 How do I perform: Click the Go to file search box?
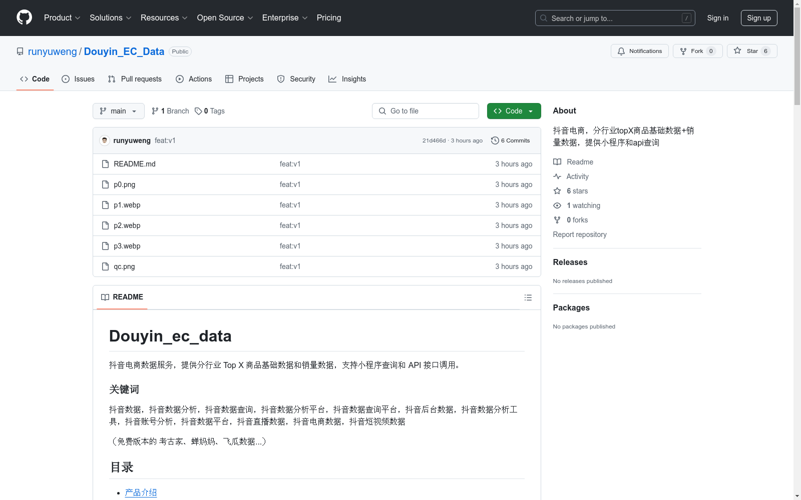tap(426, 111)
